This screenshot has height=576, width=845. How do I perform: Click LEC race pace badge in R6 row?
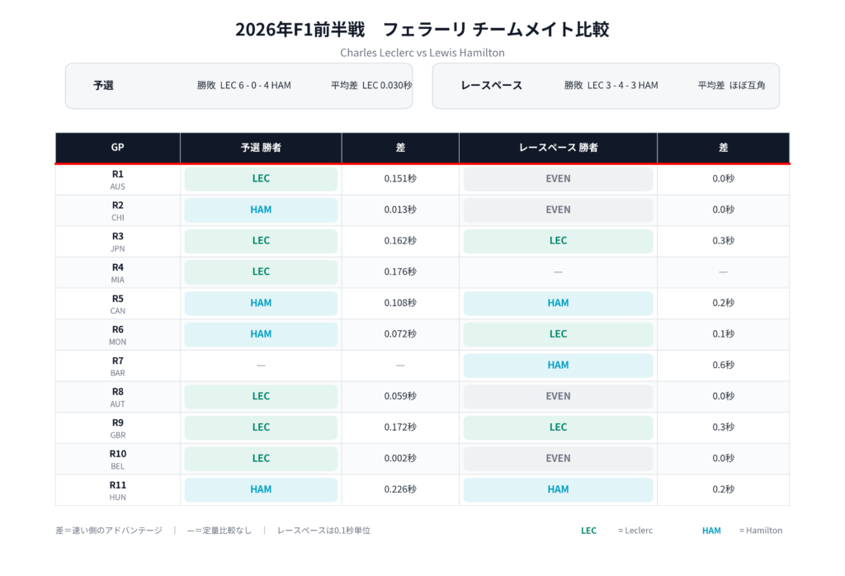pyautogui.click(x=559, y=334)
